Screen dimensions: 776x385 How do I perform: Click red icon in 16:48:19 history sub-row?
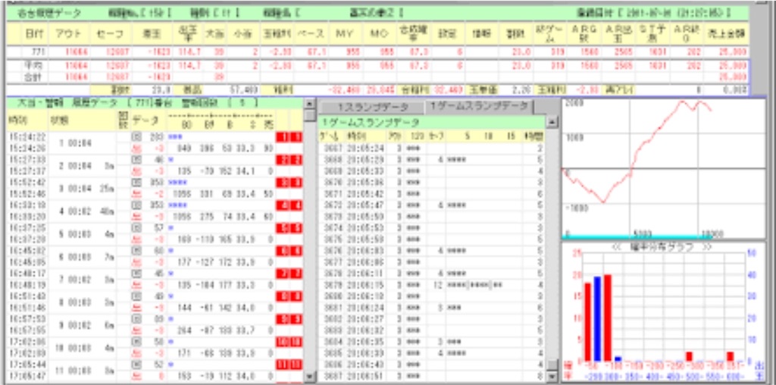click(135, 284)
